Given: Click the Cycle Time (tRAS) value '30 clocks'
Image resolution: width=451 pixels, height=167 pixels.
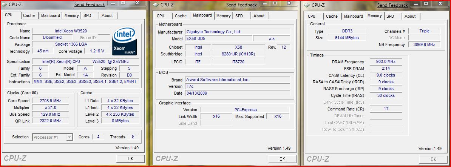Looking at the screenshot, I should [386, 95].
